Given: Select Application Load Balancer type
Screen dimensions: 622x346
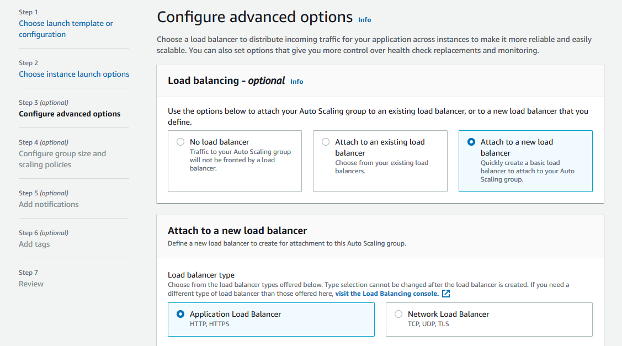Looking at the screenshot, I should (x=180, y=314).
